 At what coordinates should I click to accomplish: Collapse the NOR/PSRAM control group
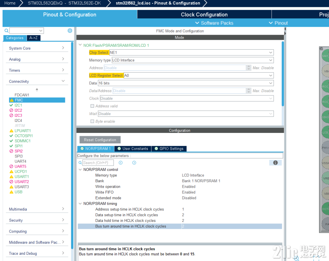[x=80, y=169]
